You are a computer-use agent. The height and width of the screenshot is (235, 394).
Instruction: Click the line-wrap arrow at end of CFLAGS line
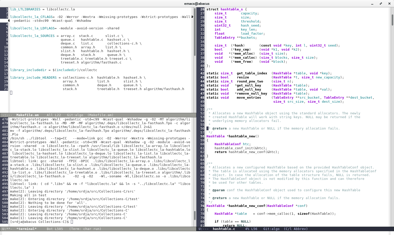[x=192, y=17]
